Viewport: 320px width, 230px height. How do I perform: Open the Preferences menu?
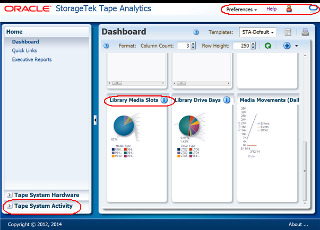tap(241, 10)
